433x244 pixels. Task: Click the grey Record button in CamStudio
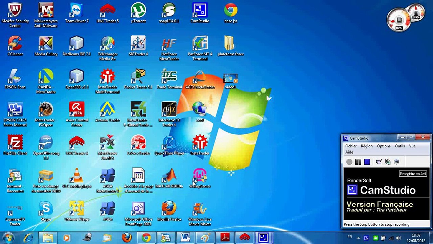point(349,162)
